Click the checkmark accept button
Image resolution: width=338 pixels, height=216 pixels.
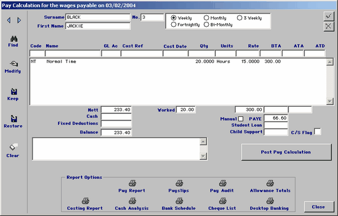(x=329, y=17)
